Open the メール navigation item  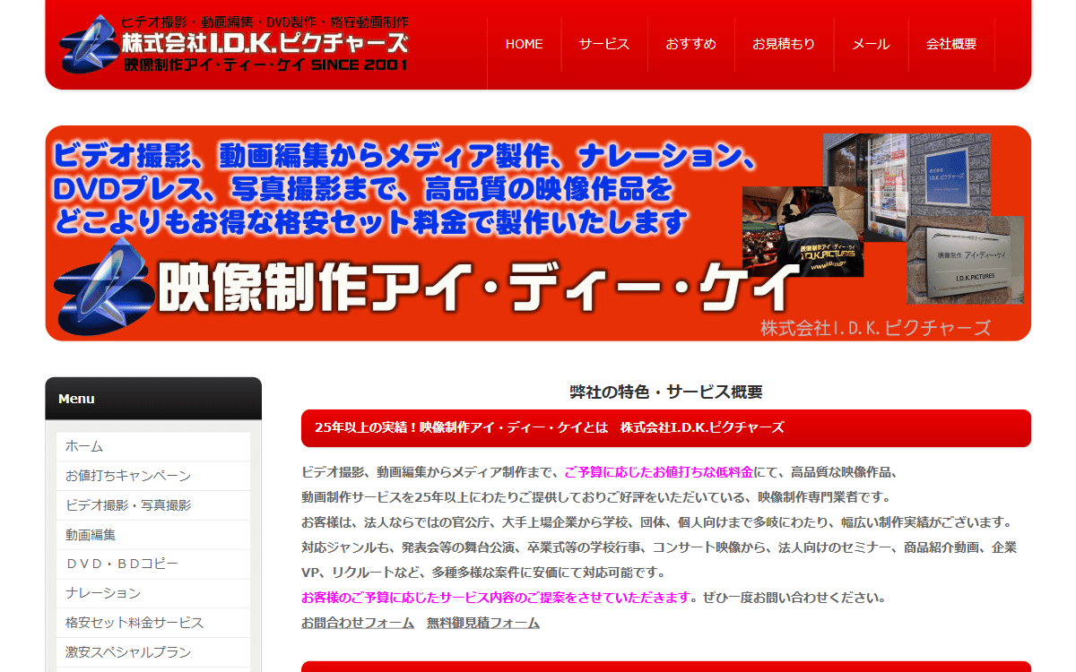(x=871, y=44)
